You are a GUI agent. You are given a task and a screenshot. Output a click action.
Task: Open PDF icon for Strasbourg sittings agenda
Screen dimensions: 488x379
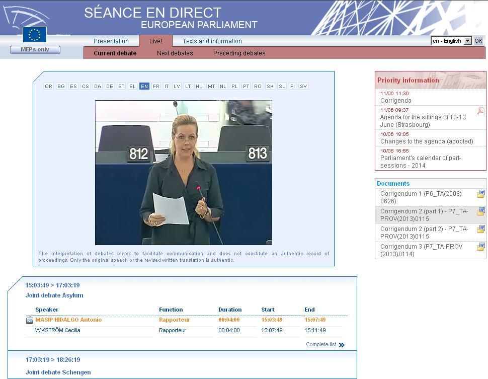(x=480, y=111)
